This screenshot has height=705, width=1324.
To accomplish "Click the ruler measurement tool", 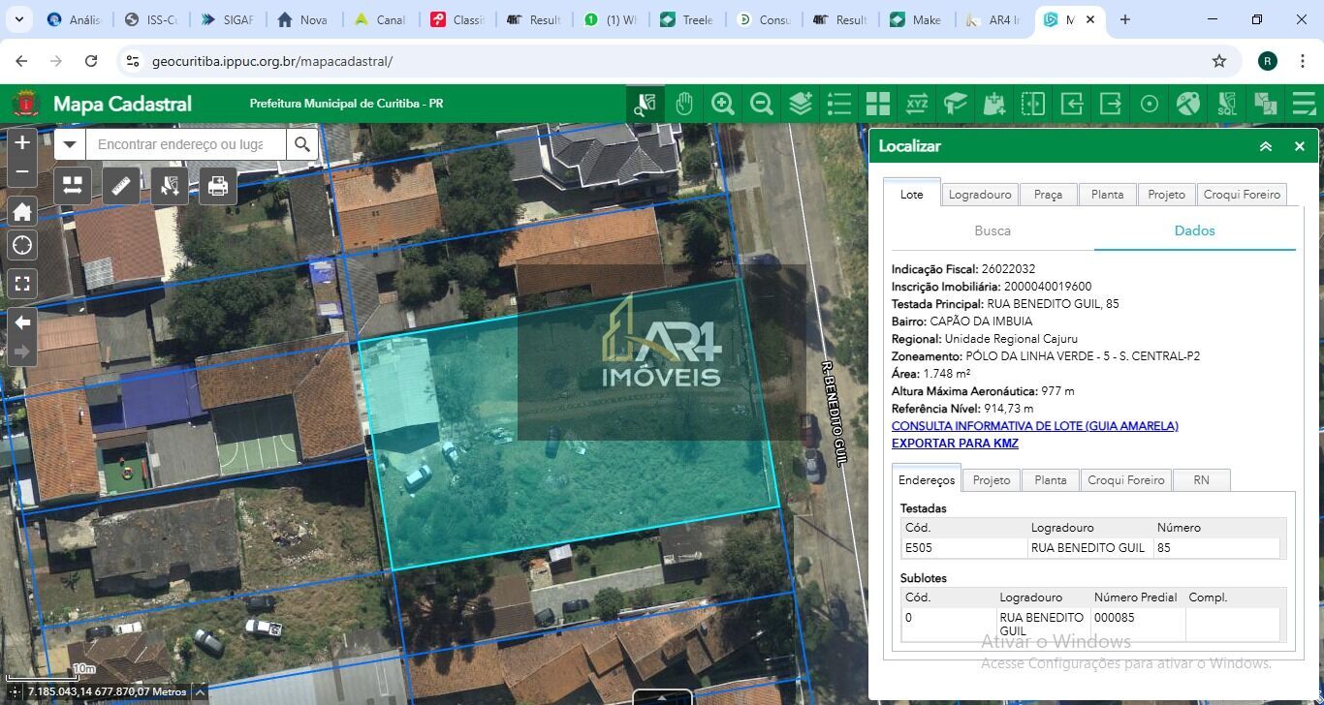I will tap(121, 185).
